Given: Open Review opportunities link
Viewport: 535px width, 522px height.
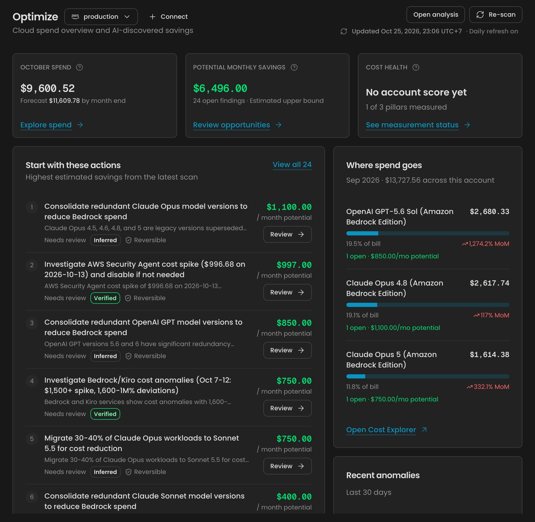Looking at the screenshot, I should (231, 125).
